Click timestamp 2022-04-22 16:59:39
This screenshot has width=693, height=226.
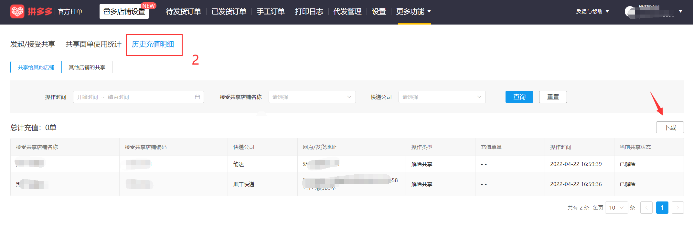point(576,164)
